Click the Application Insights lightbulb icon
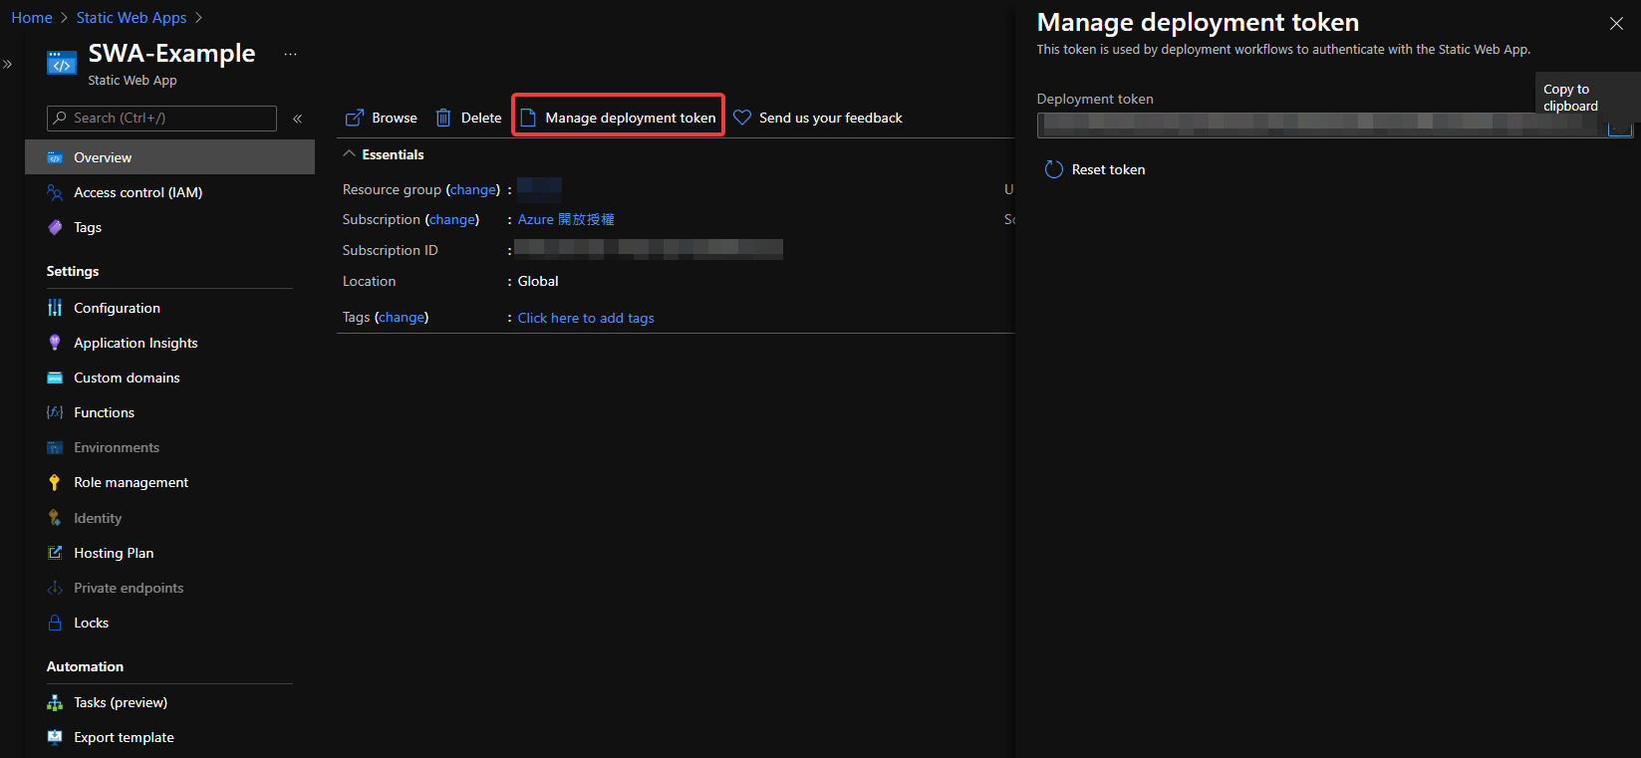 pos(55,343)
